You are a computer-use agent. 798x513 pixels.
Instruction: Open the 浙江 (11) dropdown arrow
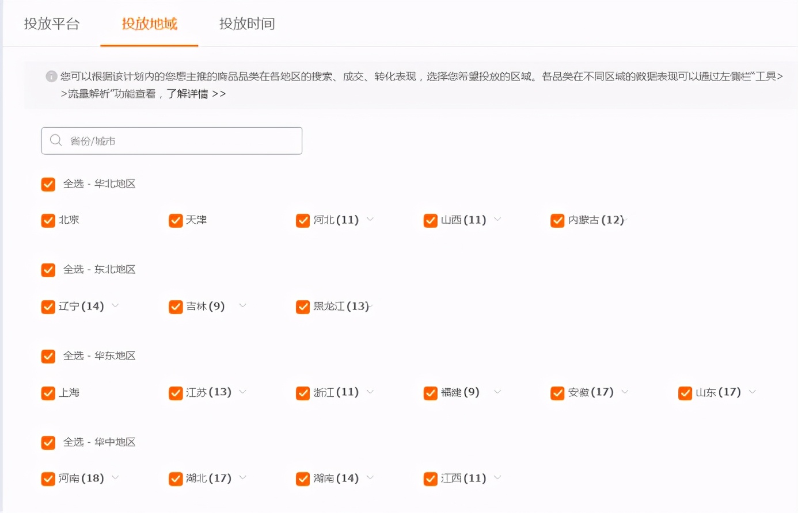[371, 393]
